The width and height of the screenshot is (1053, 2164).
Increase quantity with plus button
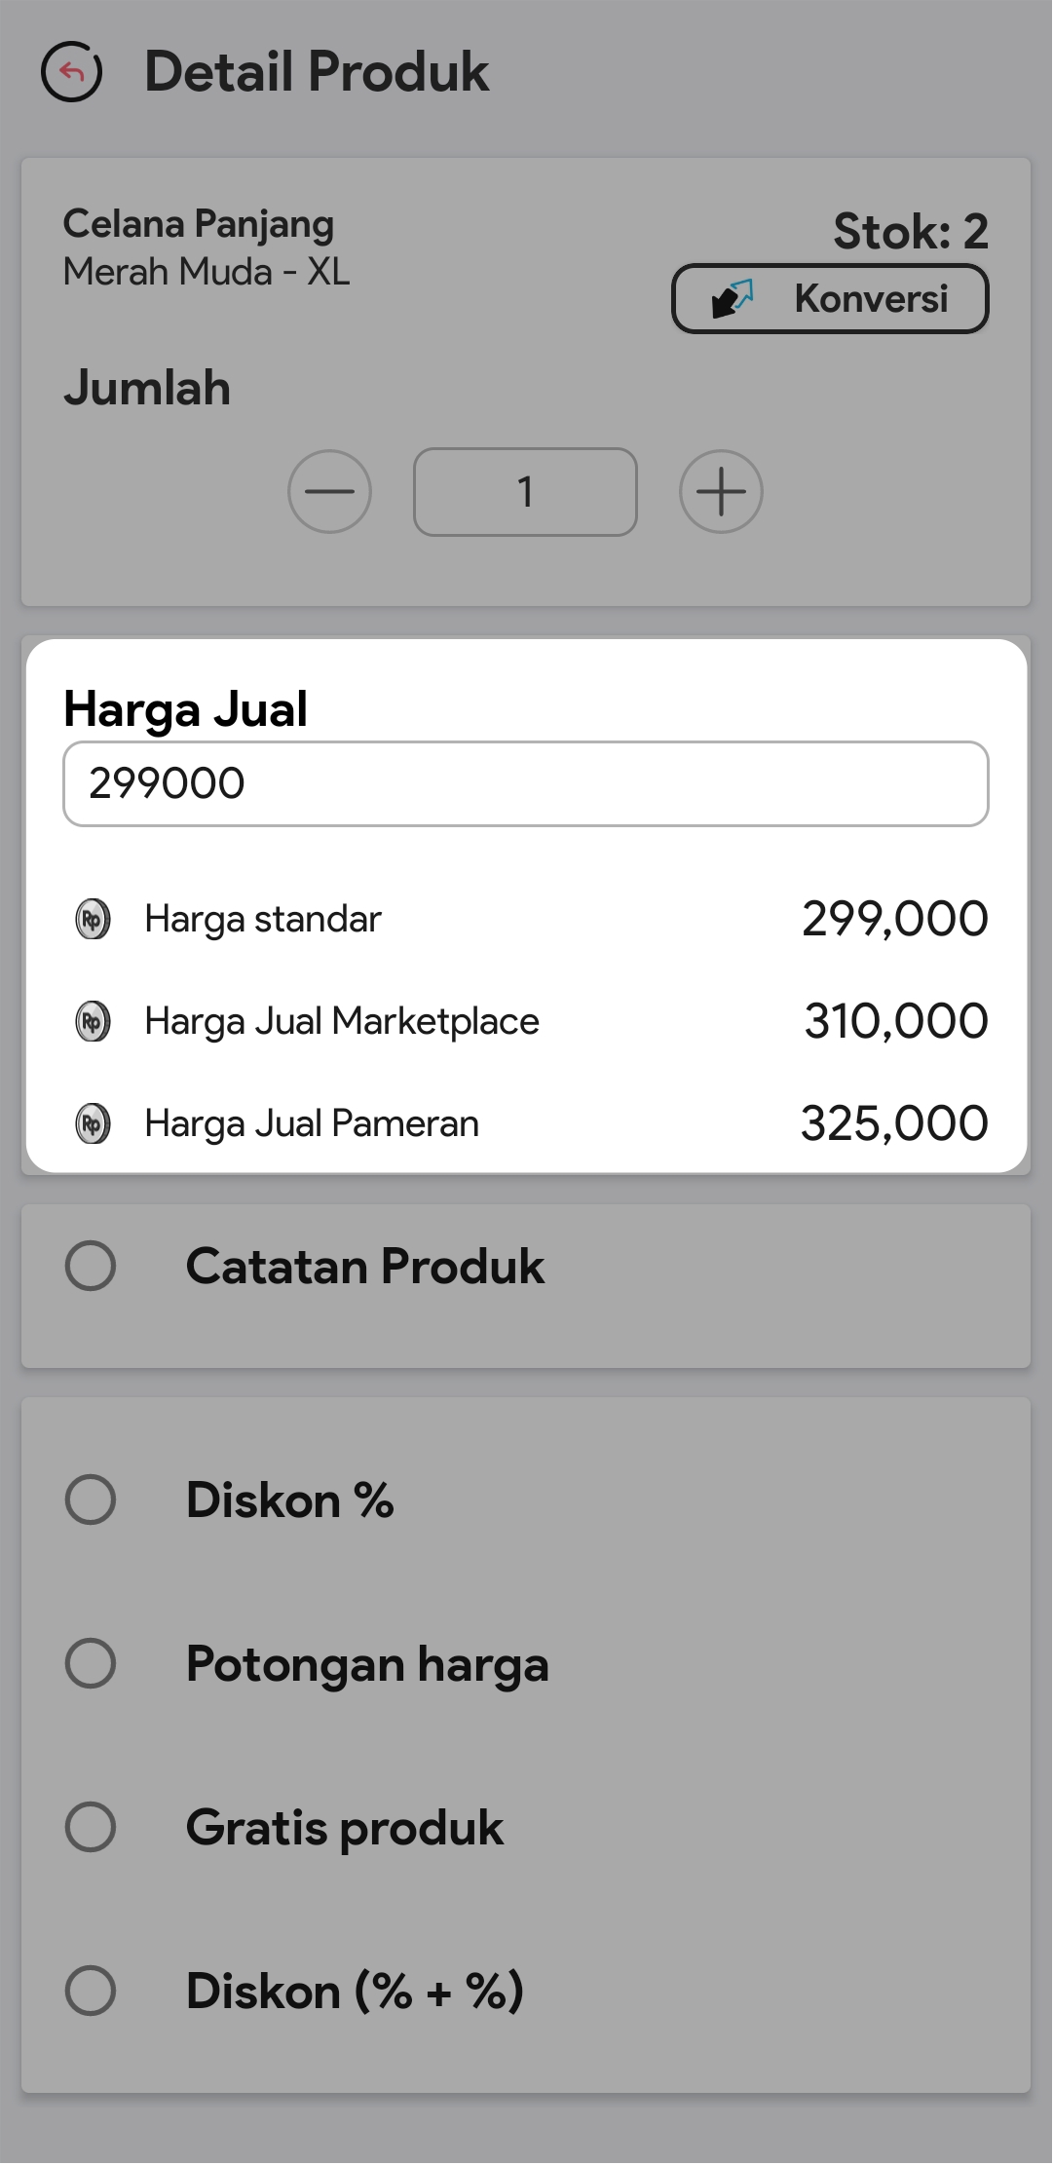(721, 492)
